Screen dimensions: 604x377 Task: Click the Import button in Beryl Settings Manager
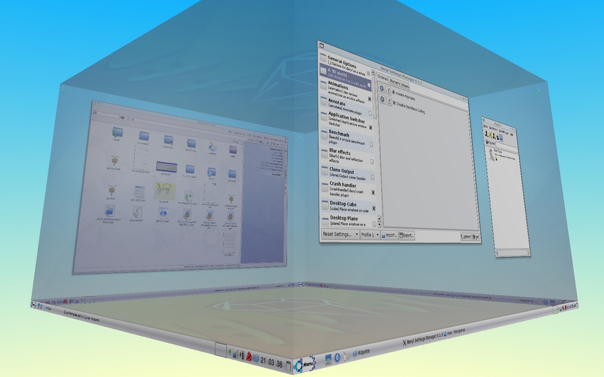coord(389,235)
